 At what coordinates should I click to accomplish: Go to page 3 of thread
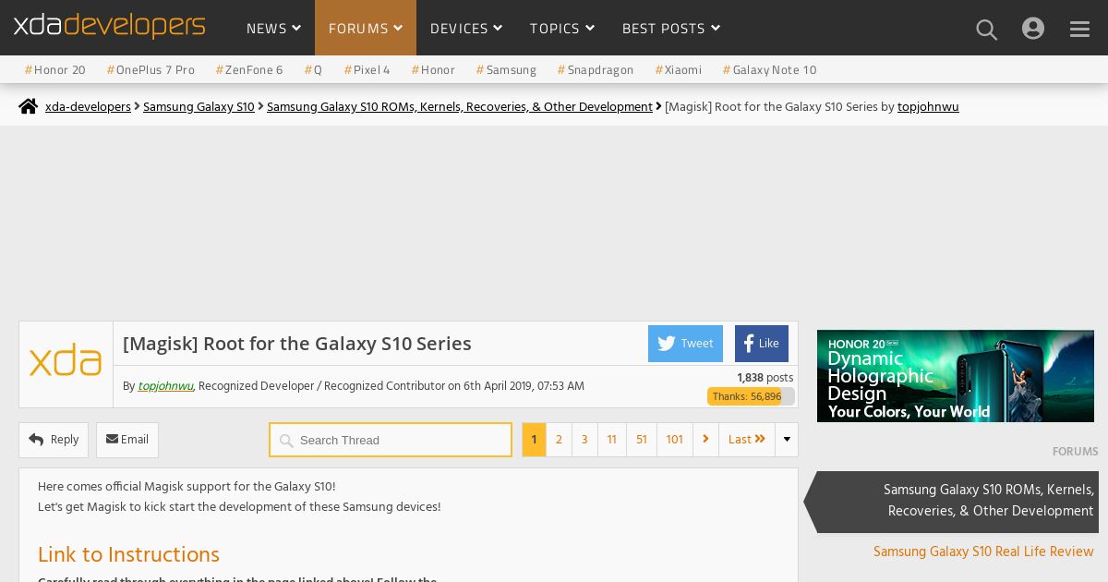click(x=584, y=440)
